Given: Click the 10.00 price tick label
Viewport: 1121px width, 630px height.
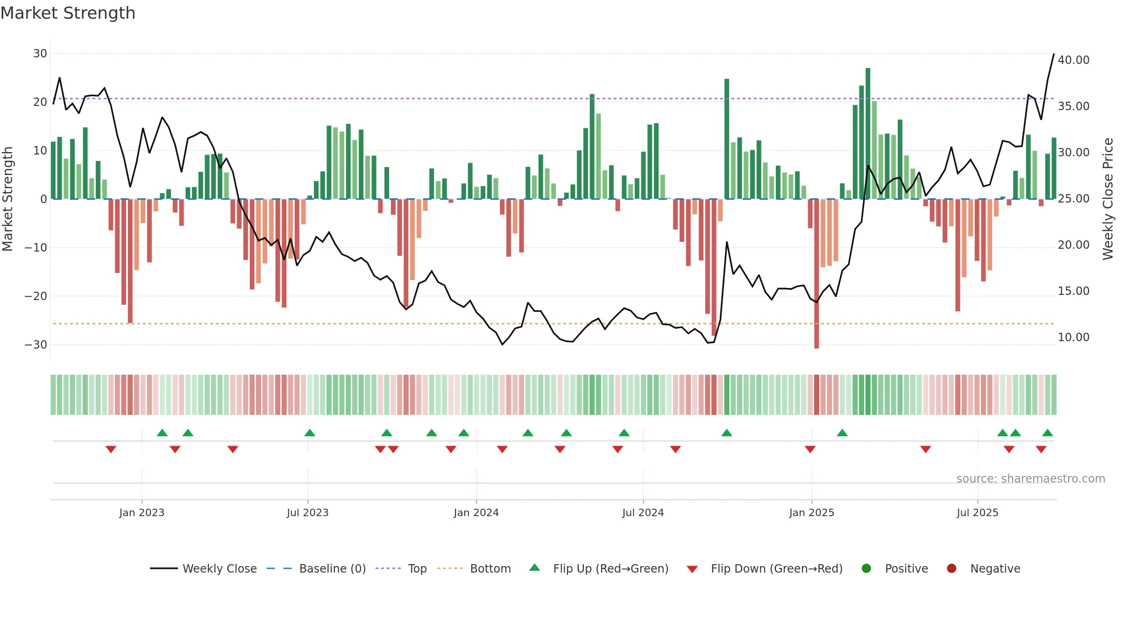Looking at the screenshot, I should tap(1073, 337).
